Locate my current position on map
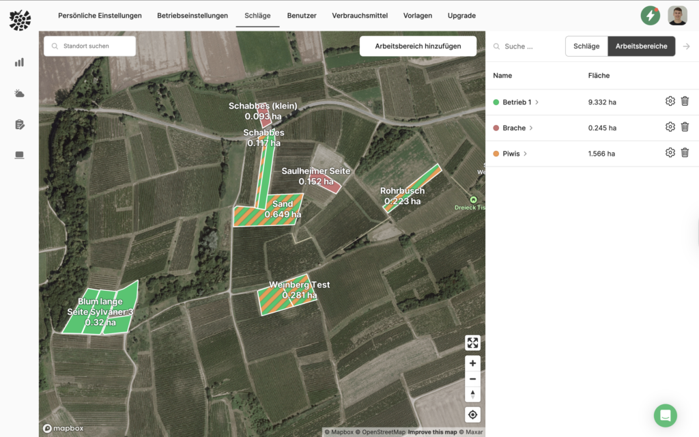Screen dimensions: 699x437 [472, 414]
